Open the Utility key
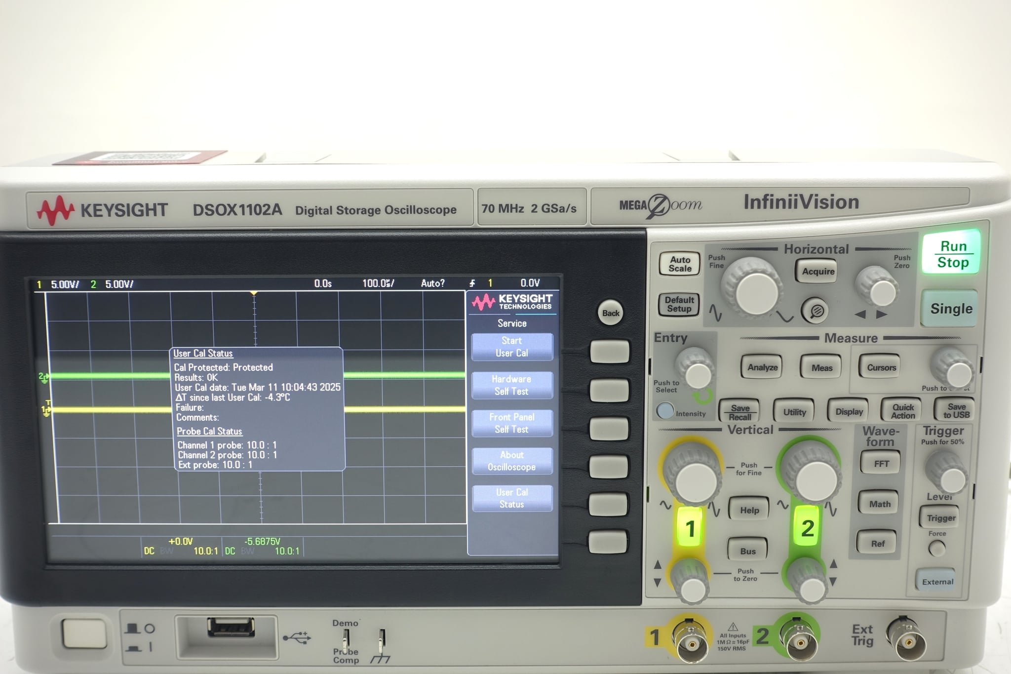The width and height of the screenshot is (1011, 674). tap(794, 412)
